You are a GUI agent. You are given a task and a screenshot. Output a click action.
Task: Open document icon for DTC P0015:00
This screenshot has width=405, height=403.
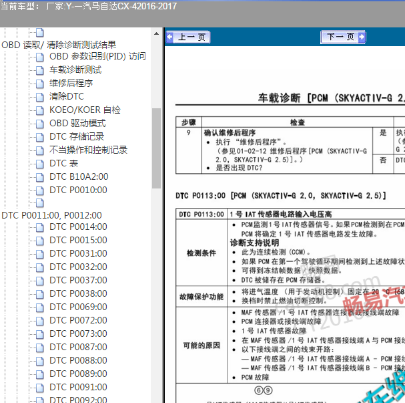[x=40, y=241]
